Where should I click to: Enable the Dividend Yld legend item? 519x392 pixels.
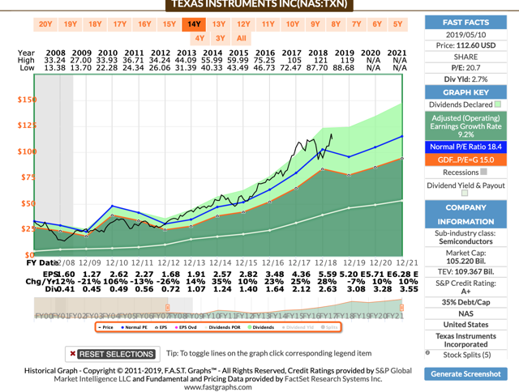(x=298, y=327)
